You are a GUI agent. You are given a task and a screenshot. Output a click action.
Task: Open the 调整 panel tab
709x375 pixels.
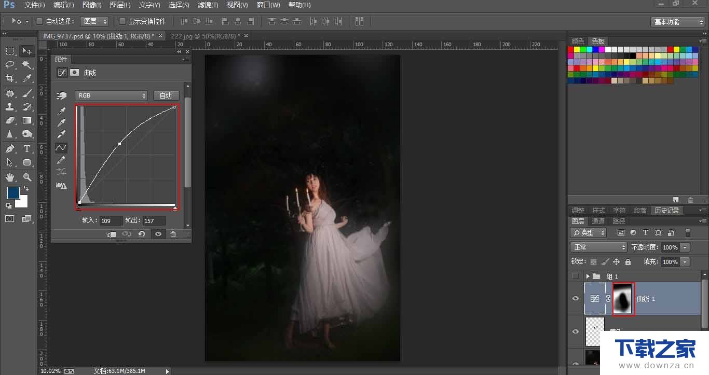point(578,210)
